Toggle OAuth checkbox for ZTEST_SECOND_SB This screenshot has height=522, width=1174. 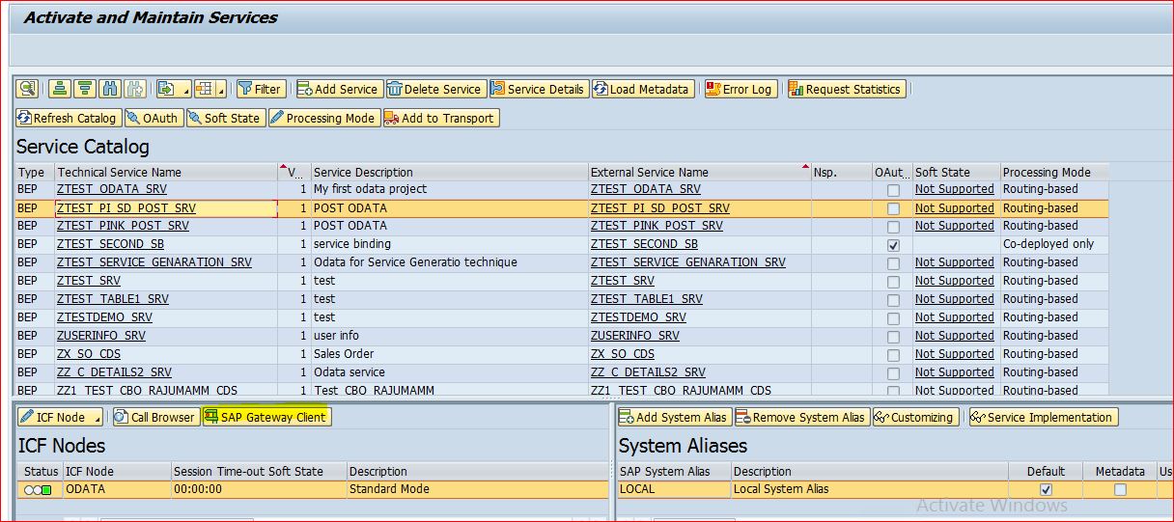(893, 245)
